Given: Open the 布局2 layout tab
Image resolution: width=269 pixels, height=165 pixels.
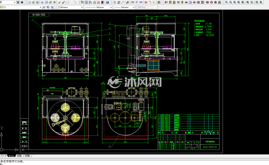Looking at the screenshot, I should tap(27, 156).
